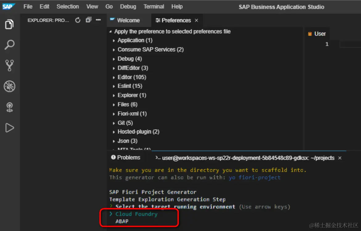Open the View menu
Viewport: 361px width, 231px height.
coord(92,7)
